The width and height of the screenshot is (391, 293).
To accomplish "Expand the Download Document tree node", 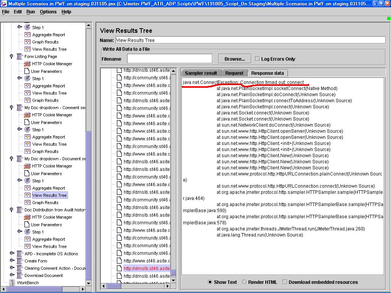I will click(x=12, y=275).
